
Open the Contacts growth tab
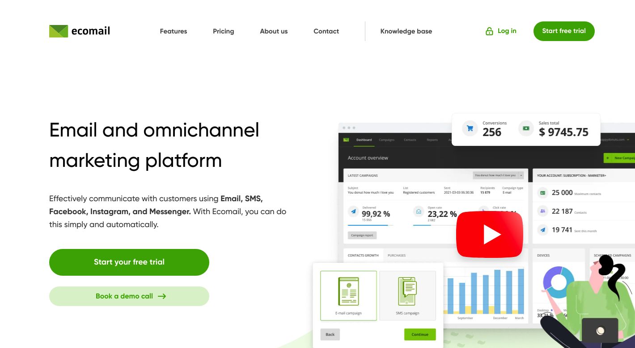363,255
